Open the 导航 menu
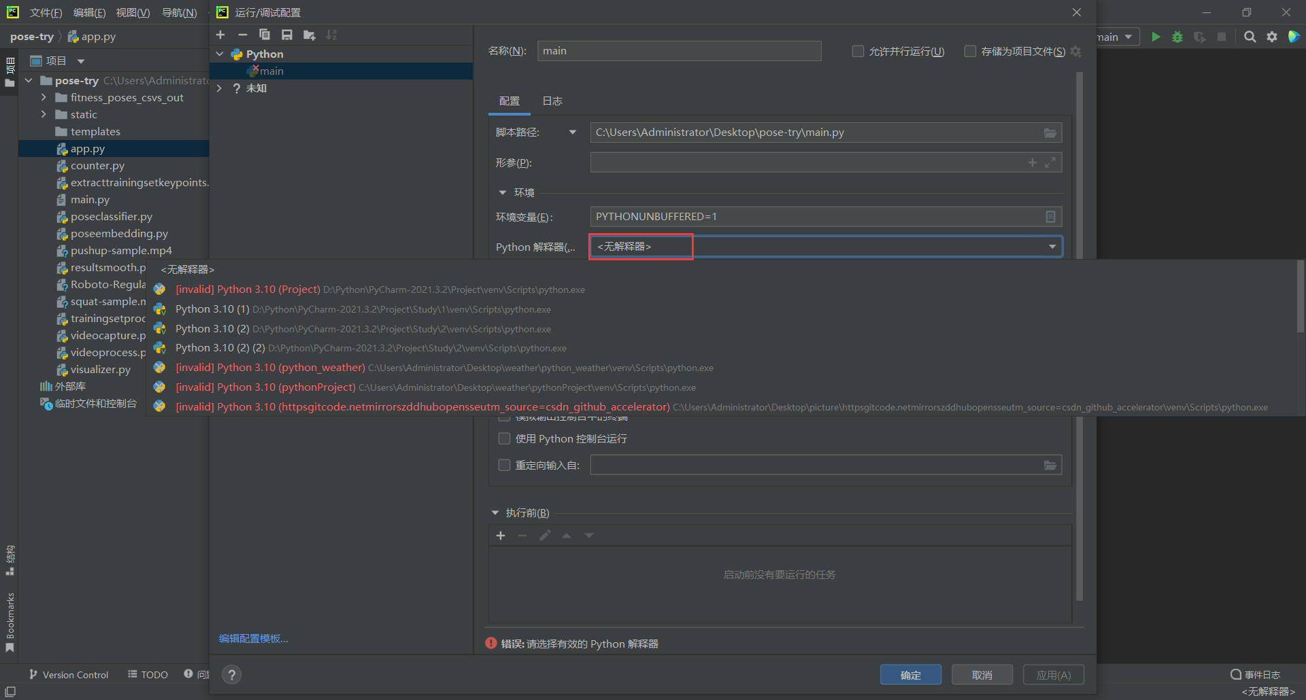The height and width of the screenshot is (700, 1306). coord(179,13)
